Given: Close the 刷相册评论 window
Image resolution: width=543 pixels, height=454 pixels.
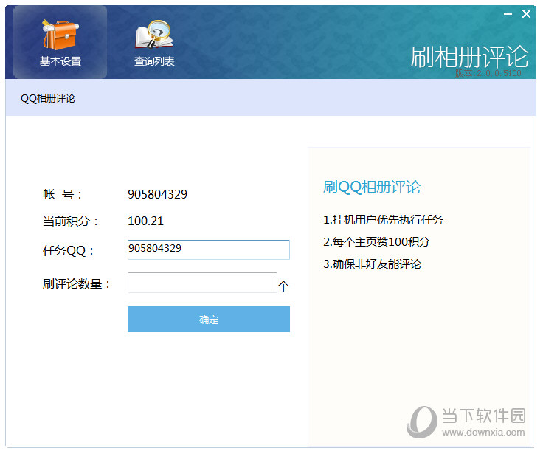Looking at the screenshot, I should click(x=526, y=14).
